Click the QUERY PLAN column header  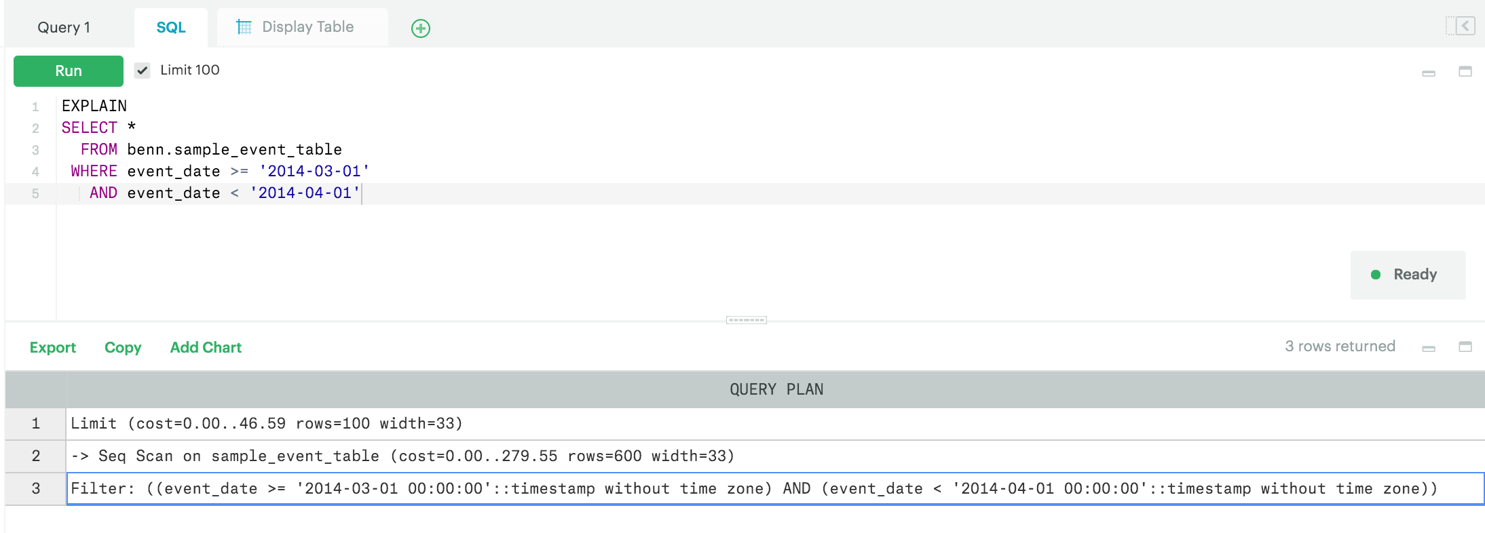click(776, 389)
